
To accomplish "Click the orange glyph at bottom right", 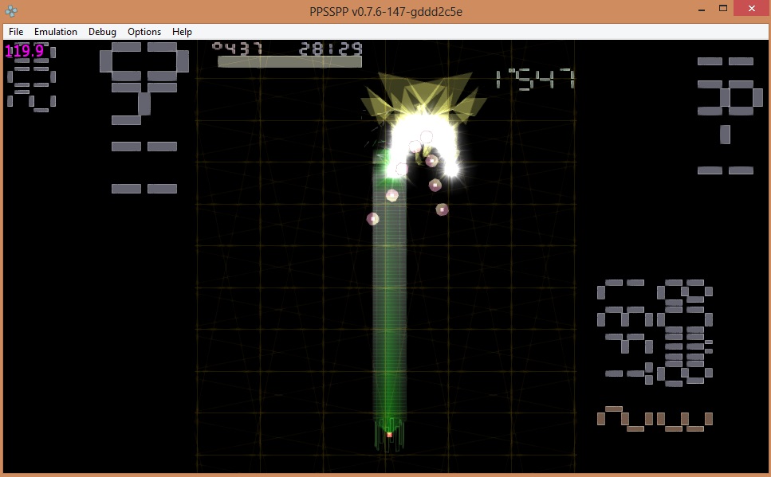I will pos(654,419).
